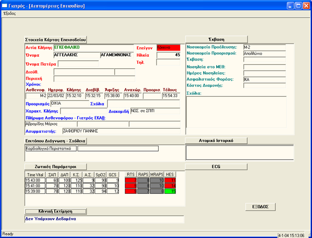
Task: Click the Κόστος Διαμονής field
Action: 264,86
